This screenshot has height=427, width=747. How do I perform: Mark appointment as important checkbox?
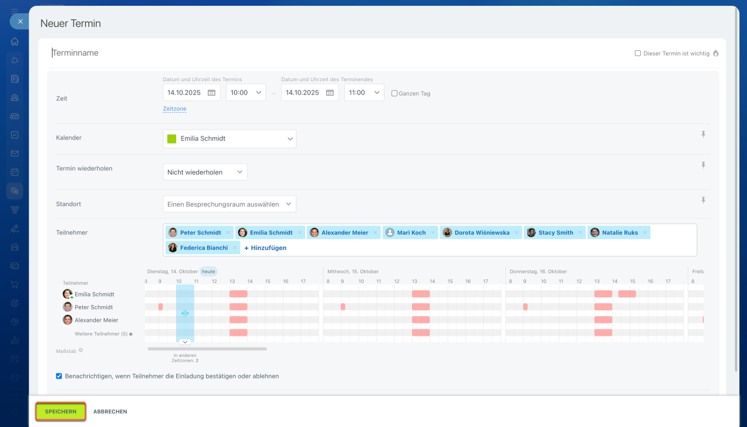pos(638,53)
